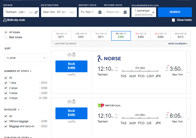
Task: Book the $460 Norse flight
Action: coord(71,66)
